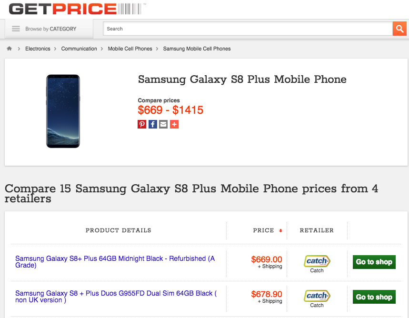Click Catch retailer logo for $669.00 listing
Screen dimensions: 409x318
(x=317, y=261)
